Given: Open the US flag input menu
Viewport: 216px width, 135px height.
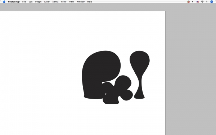Looking at the screenshot, I should pos(198,2).
